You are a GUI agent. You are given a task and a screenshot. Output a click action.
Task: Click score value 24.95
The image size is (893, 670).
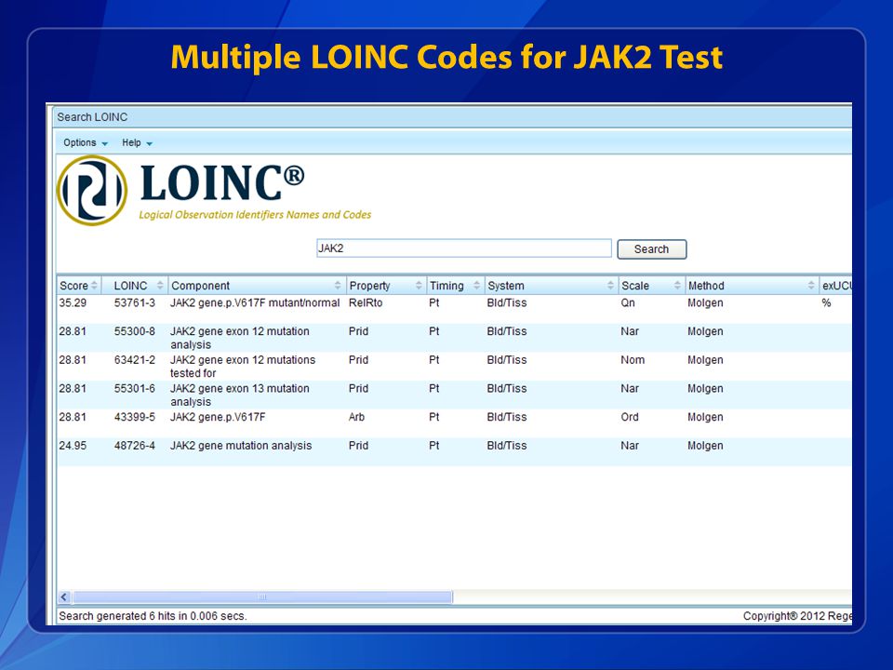(73, 446)
